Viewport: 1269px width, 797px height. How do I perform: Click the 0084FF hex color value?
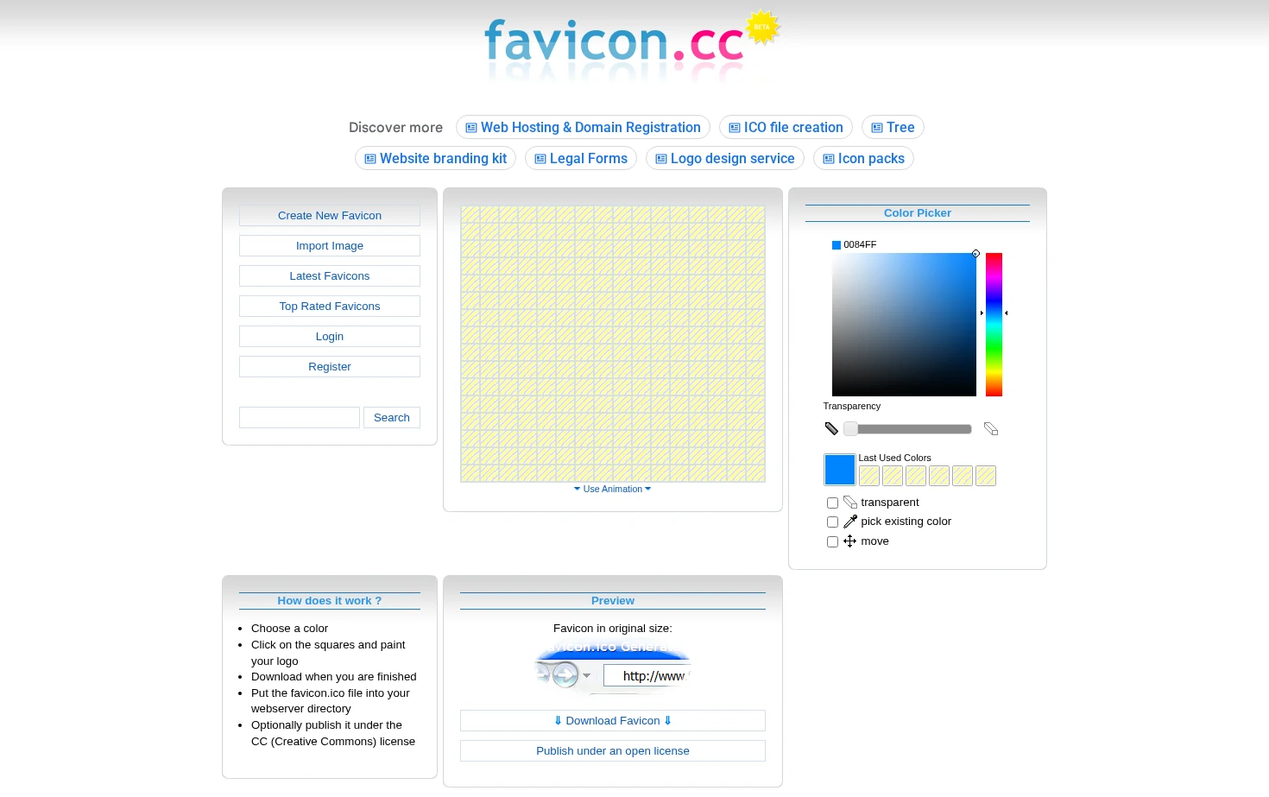click(860, 245)
